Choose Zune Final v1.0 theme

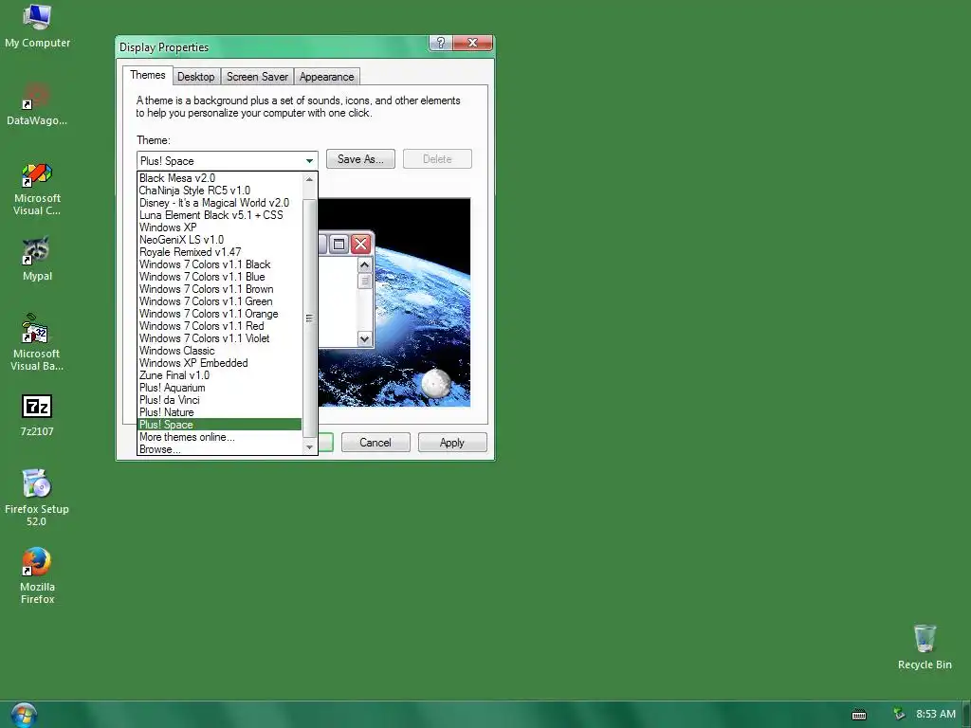coord(219,375)
